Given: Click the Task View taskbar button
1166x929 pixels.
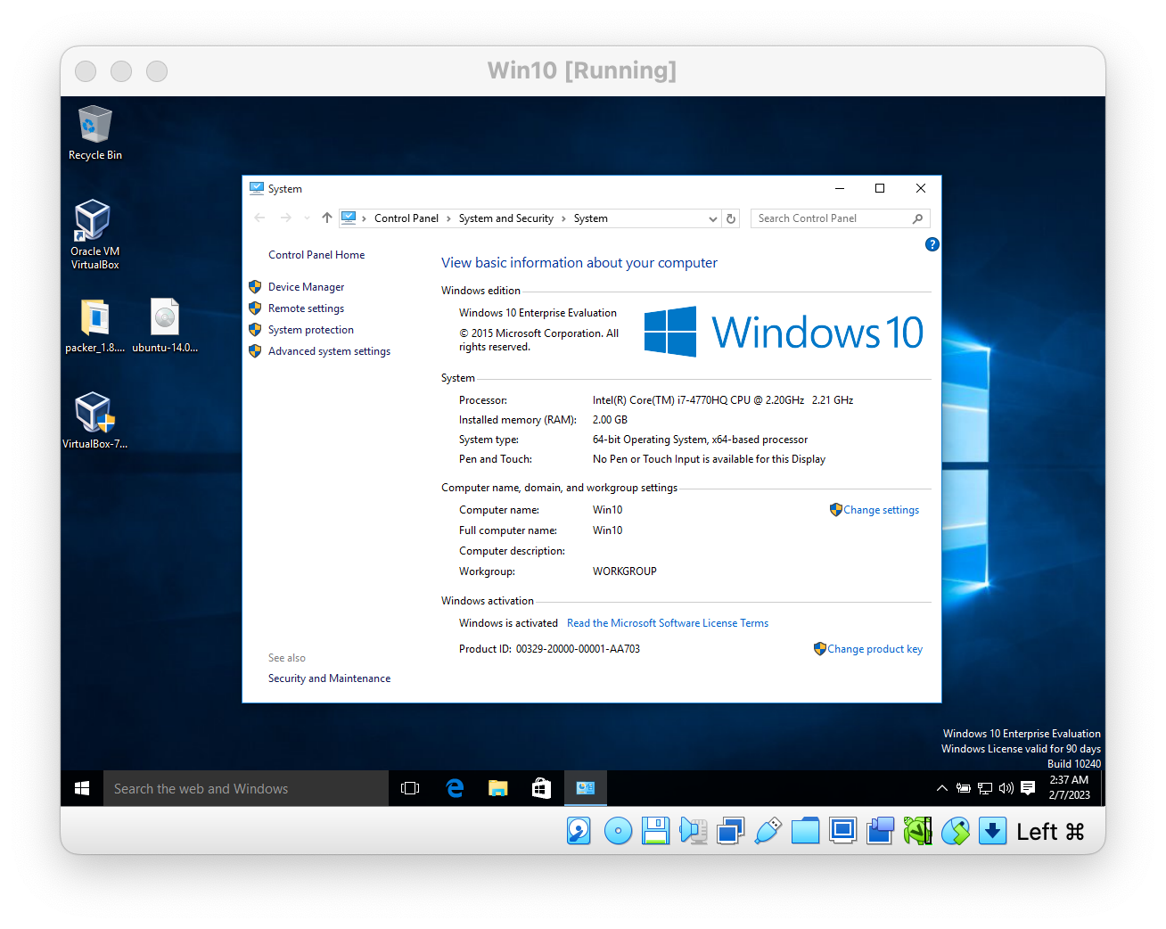Looking at the screenshot, I should coord(410,788).
